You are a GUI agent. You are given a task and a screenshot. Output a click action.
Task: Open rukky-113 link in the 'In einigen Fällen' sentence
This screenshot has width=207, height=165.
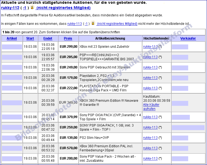click(74, 24)
